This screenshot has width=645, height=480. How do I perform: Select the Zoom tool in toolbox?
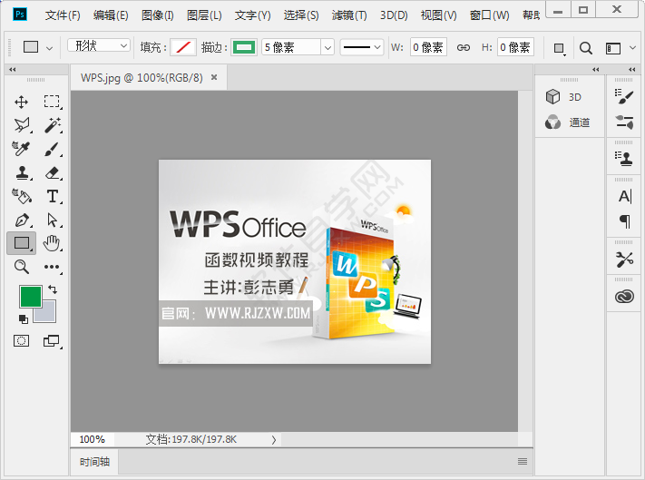pos(22,267)
